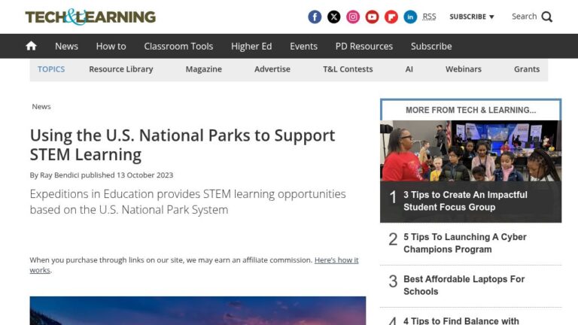Open the Facebook social icon
Viewport: 578px width, 325px height.
pos(315,17)
